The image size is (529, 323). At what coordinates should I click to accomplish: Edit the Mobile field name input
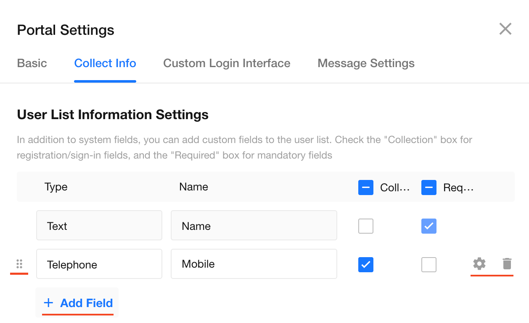(x=254, y=264)
